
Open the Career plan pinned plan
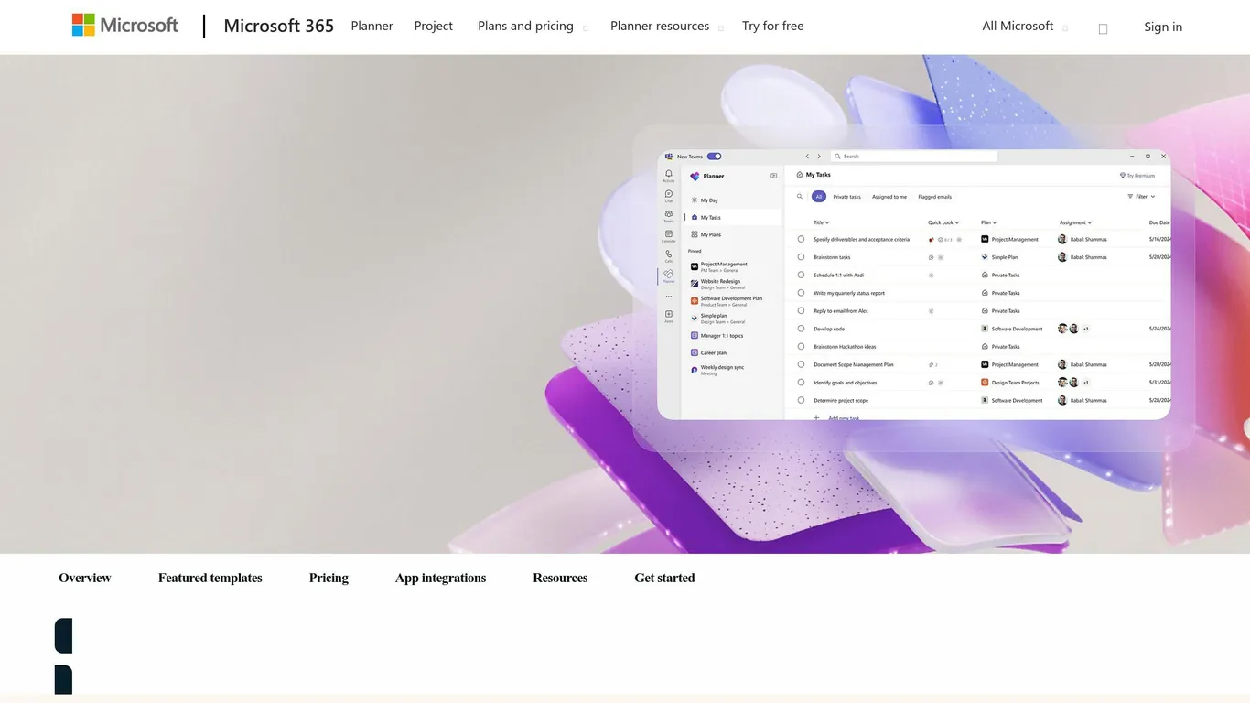pyautogui.click(x=709, y=352)
